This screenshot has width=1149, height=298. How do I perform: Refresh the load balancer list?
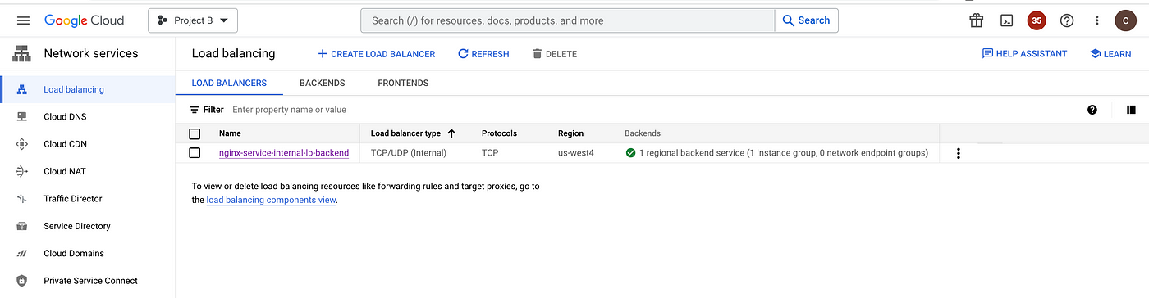(x=483, y=54)
